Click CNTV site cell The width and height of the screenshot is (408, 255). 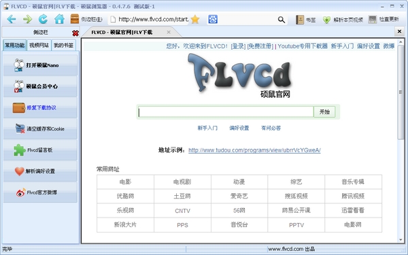tap(182, 211)
